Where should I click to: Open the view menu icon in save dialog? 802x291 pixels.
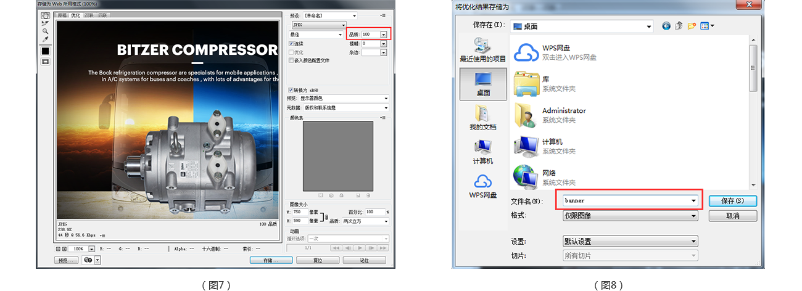click(x=707, y=26)
